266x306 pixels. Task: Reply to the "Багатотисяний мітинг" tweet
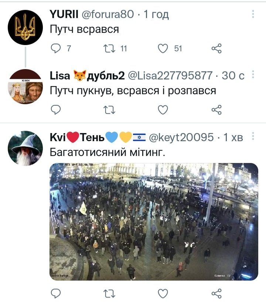click(56, 293)
